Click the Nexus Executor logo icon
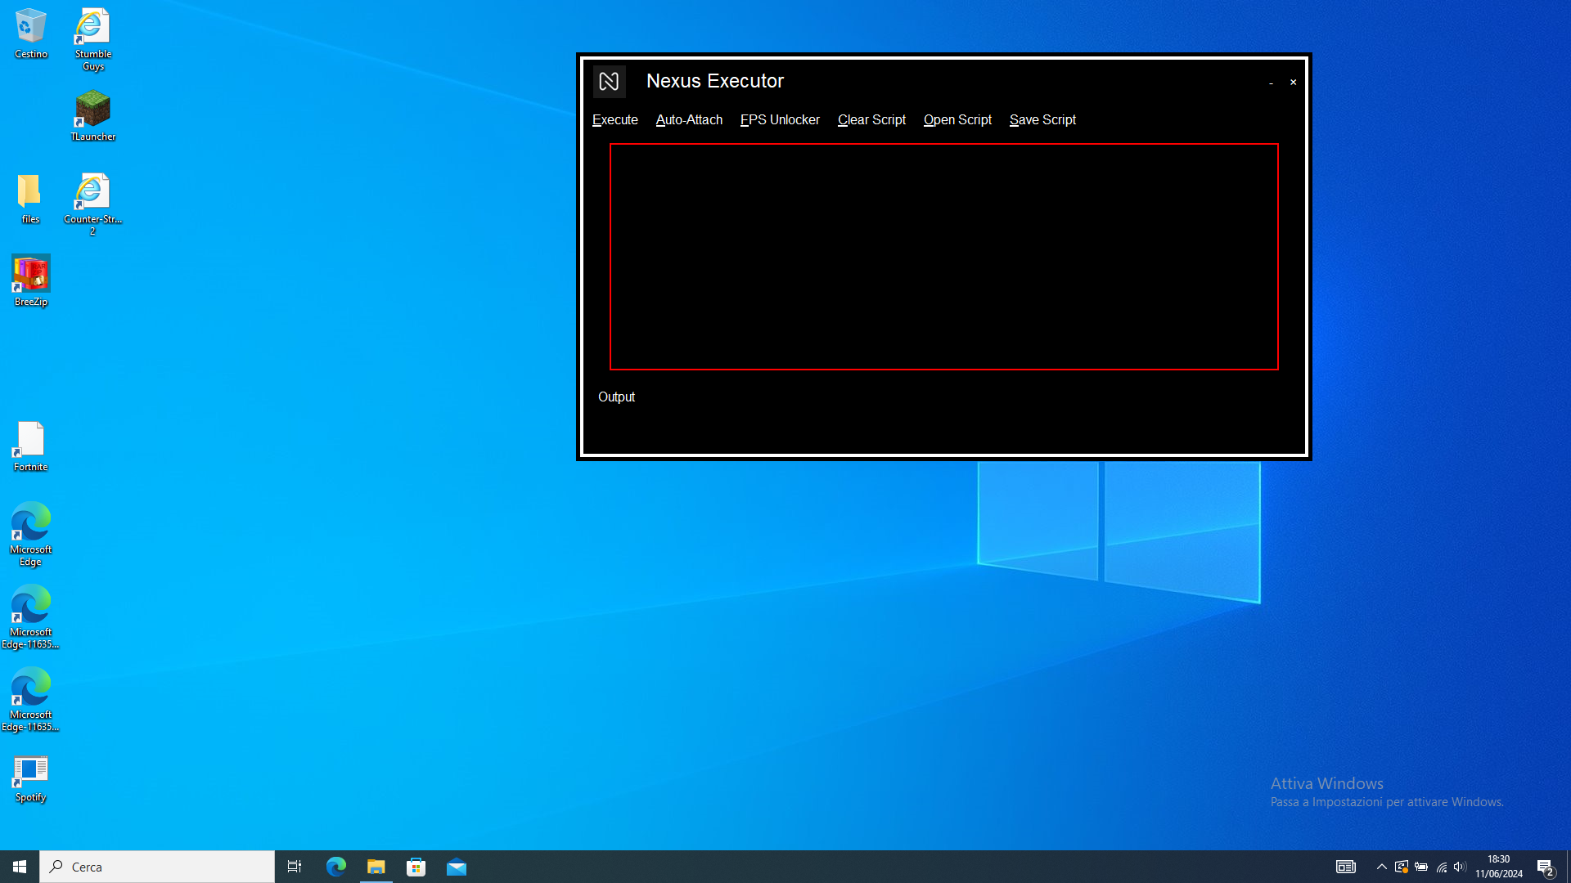Screen dimensions: 1571x883 tap(609, 81)
